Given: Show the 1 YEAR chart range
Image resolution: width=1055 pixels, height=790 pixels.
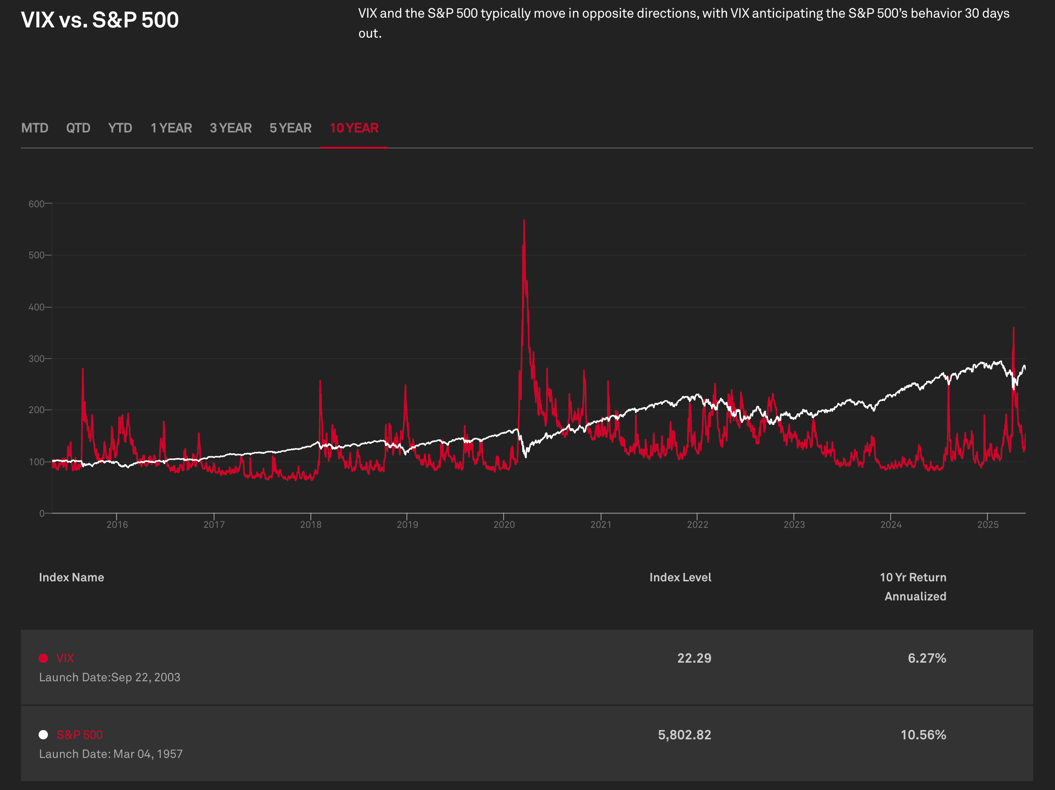Looking at the screenshot, I should tap(171, 128).
